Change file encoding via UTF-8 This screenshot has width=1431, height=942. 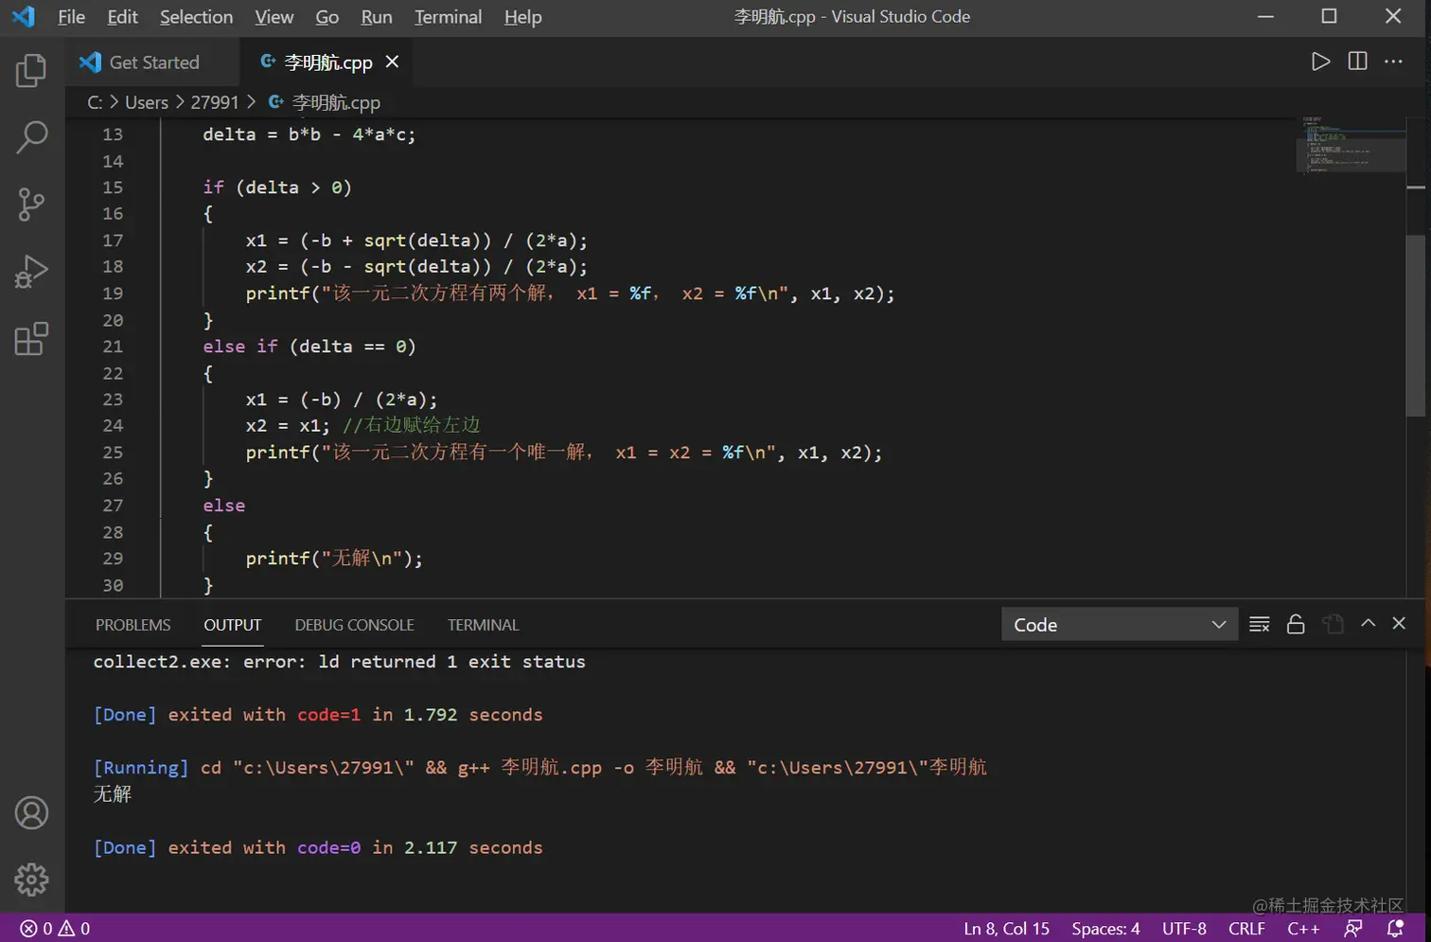tap(1184, 929)
